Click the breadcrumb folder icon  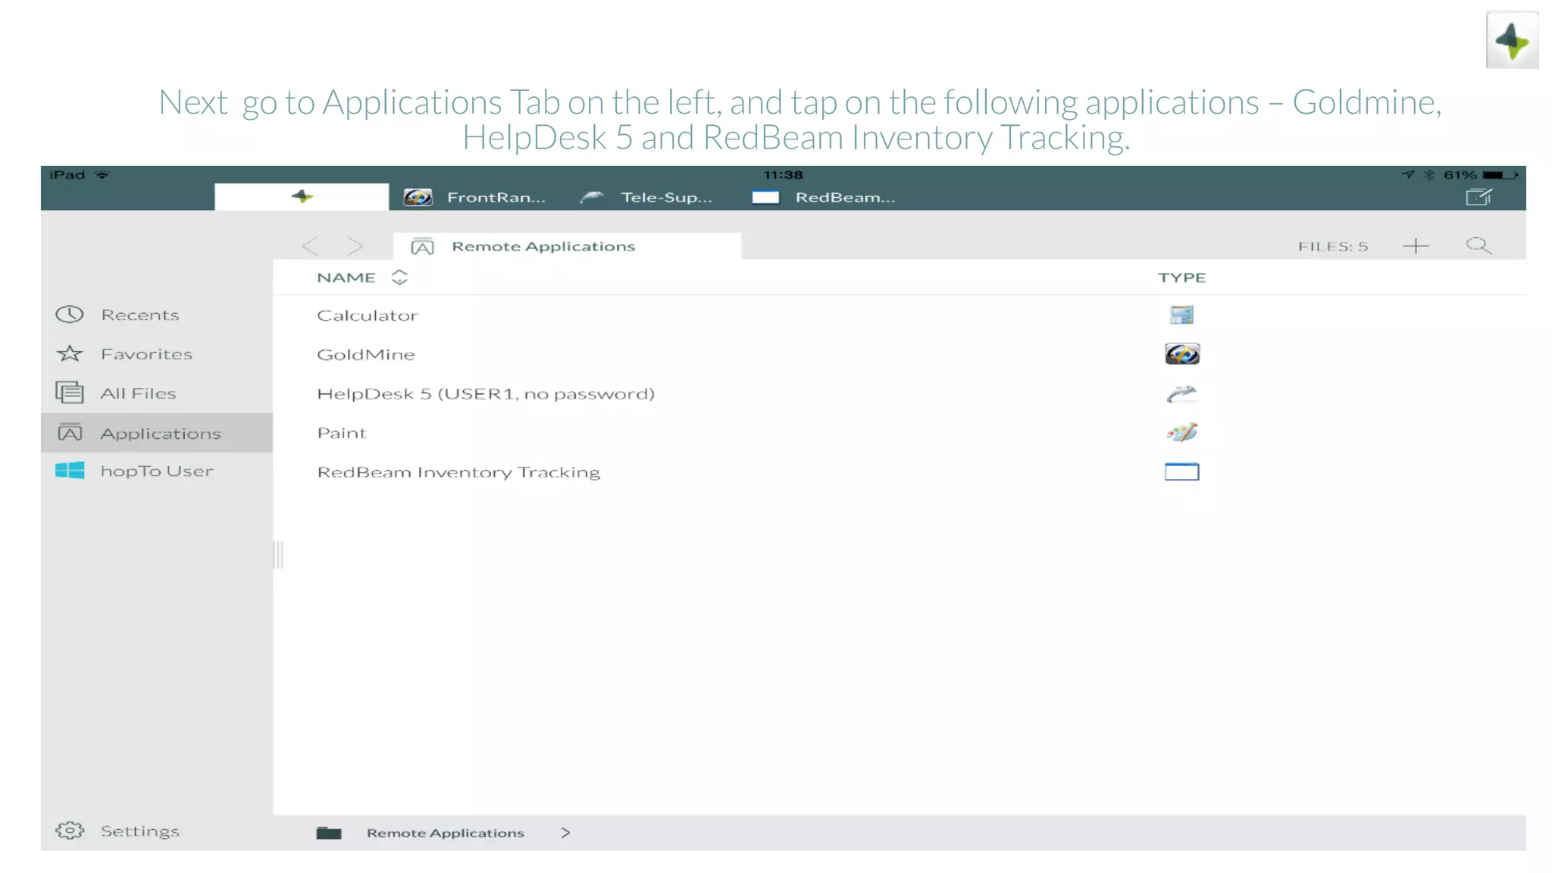(x=329, y=833)
